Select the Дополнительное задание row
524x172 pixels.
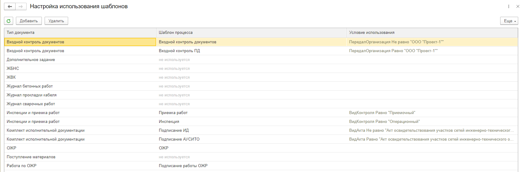pyautogui.click(x=31, y=60)
